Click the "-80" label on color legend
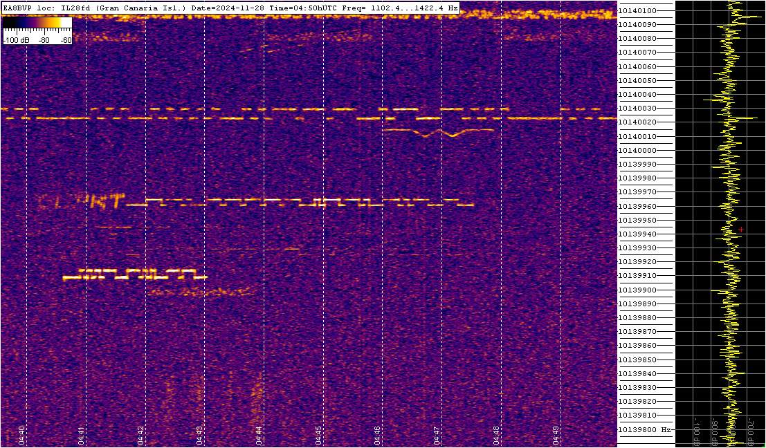The height and width of the screenshot is (448, 766). 44,40
